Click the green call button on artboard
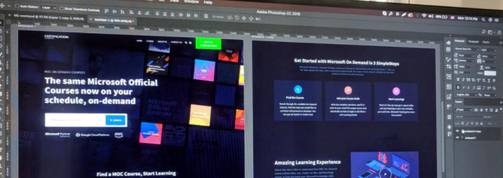The height and width of the screenshot is (178, 503). [208, 43]
